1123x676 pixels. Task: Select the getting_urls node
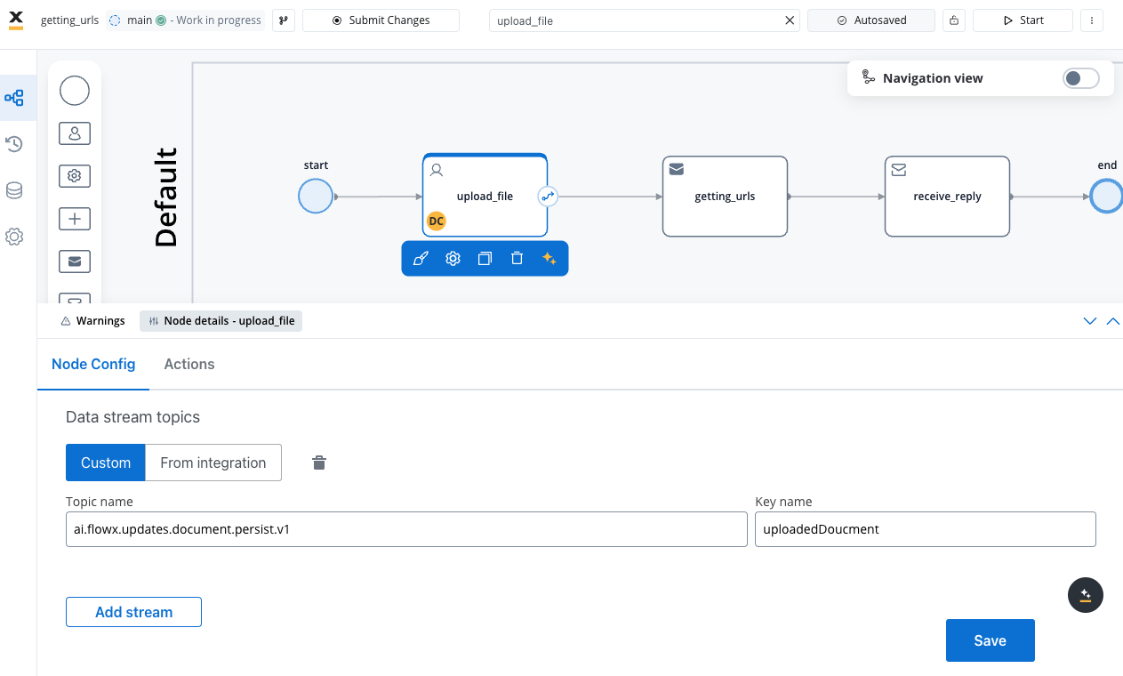725,196
